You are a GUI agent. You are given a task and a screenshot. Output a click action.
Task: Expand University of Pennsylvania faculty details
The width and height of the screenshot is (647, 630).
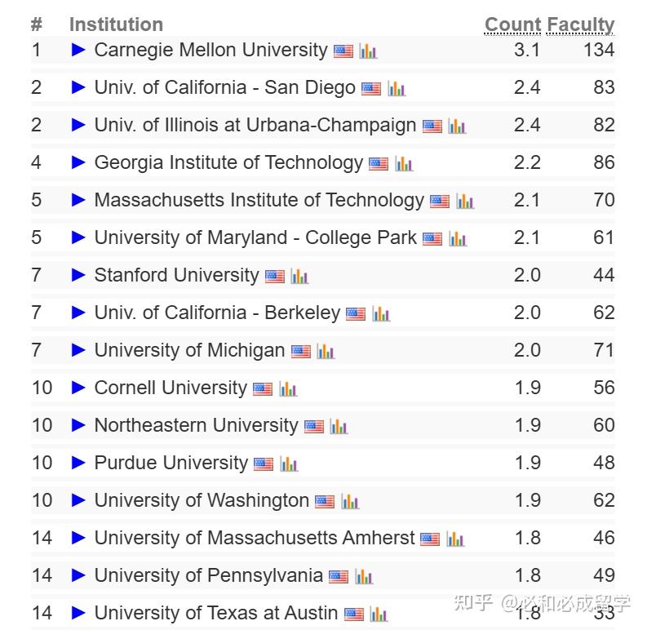(x=78, y=575)
